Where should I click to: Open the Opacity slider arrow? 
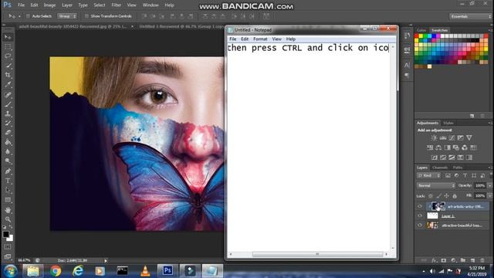[489, 185]
